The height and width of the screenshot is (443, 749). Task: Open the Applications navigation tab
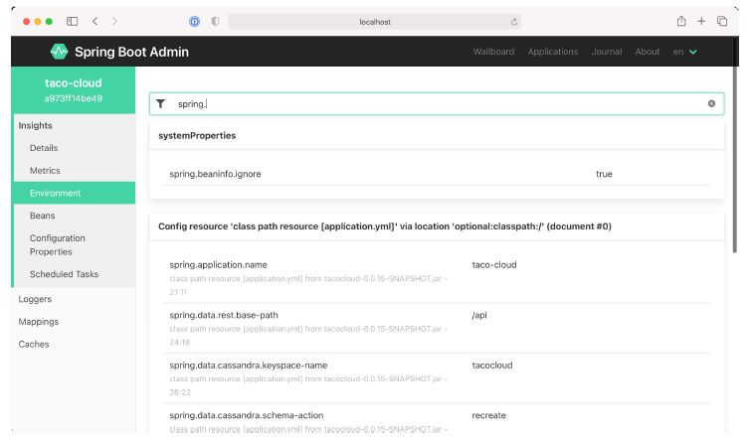pyautogui.click(x=552, y=52)
